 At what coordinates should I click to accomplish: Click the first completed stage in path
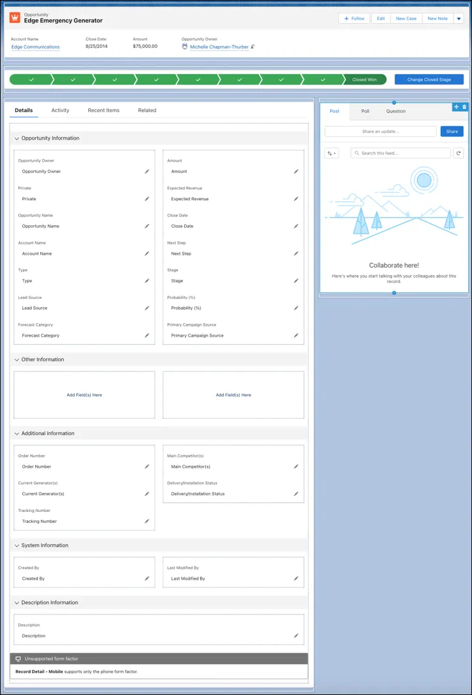31,80
